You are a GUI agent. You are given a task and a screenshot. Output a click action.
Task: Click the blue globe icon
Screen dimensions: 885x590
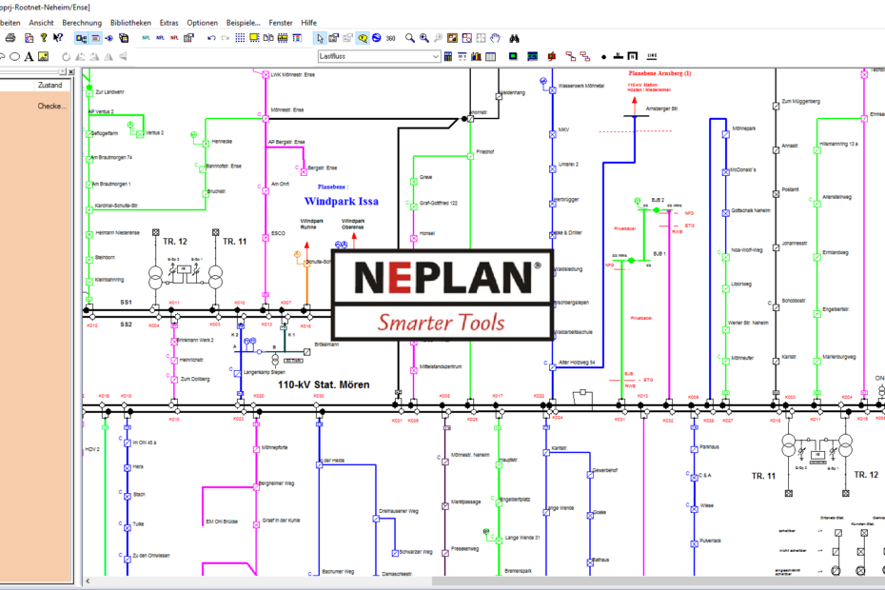tap(377, 38)
